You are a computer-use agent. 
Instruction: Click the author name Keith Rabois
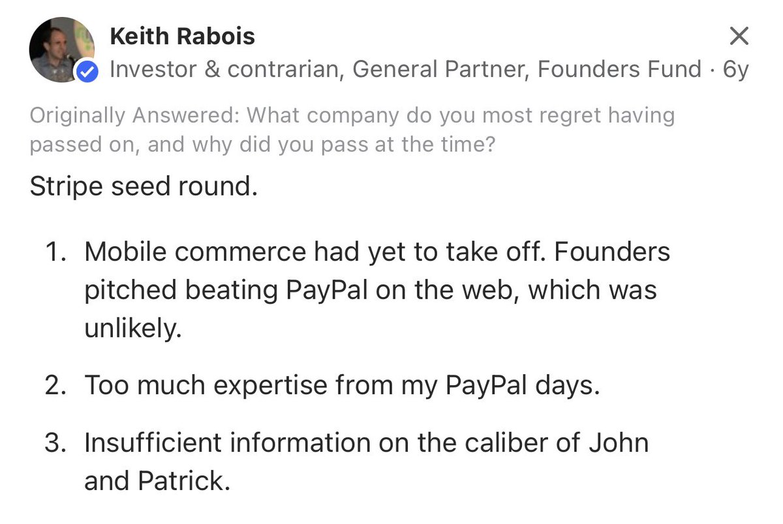click(x=183, y=36)
